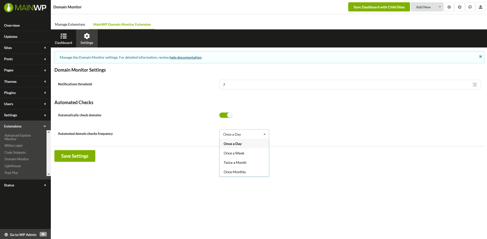
Task: Select the Settings gear icon
Action: click(x=87, y=38)
